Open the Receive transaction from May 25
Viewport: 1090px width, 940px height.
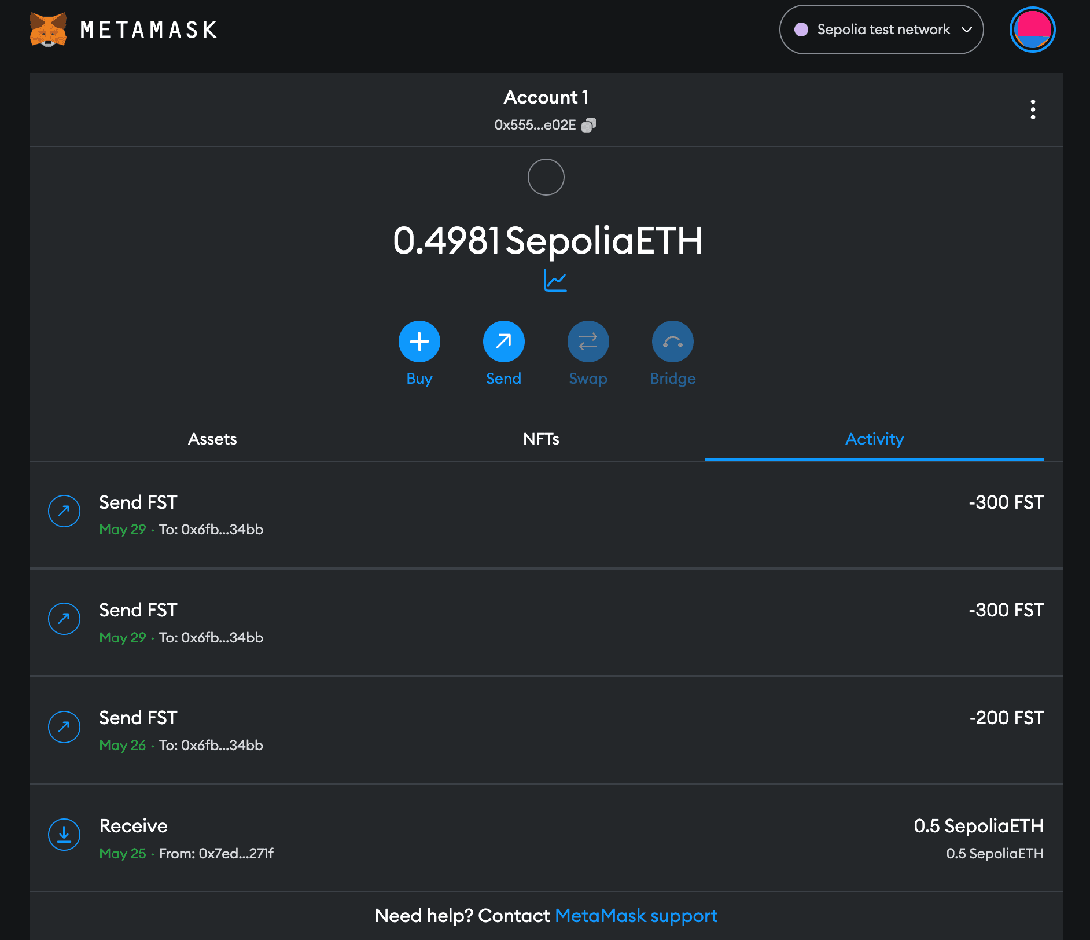[546, 839]
